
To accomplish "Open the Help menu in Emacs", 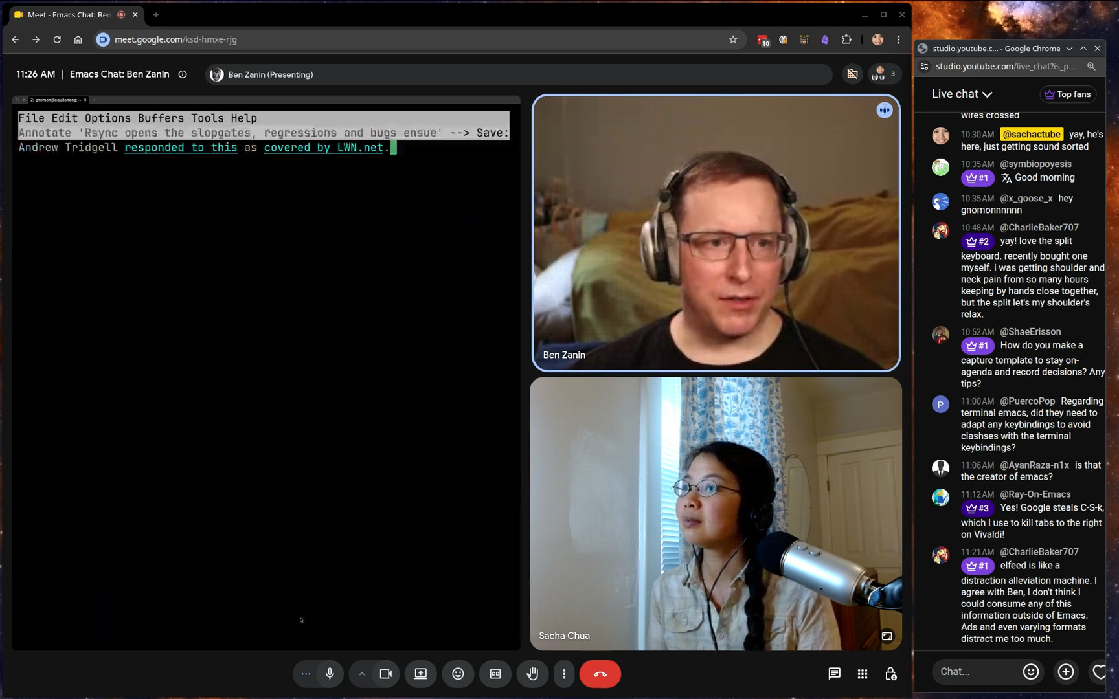I will pyautogui.click(x=244, y=118).
